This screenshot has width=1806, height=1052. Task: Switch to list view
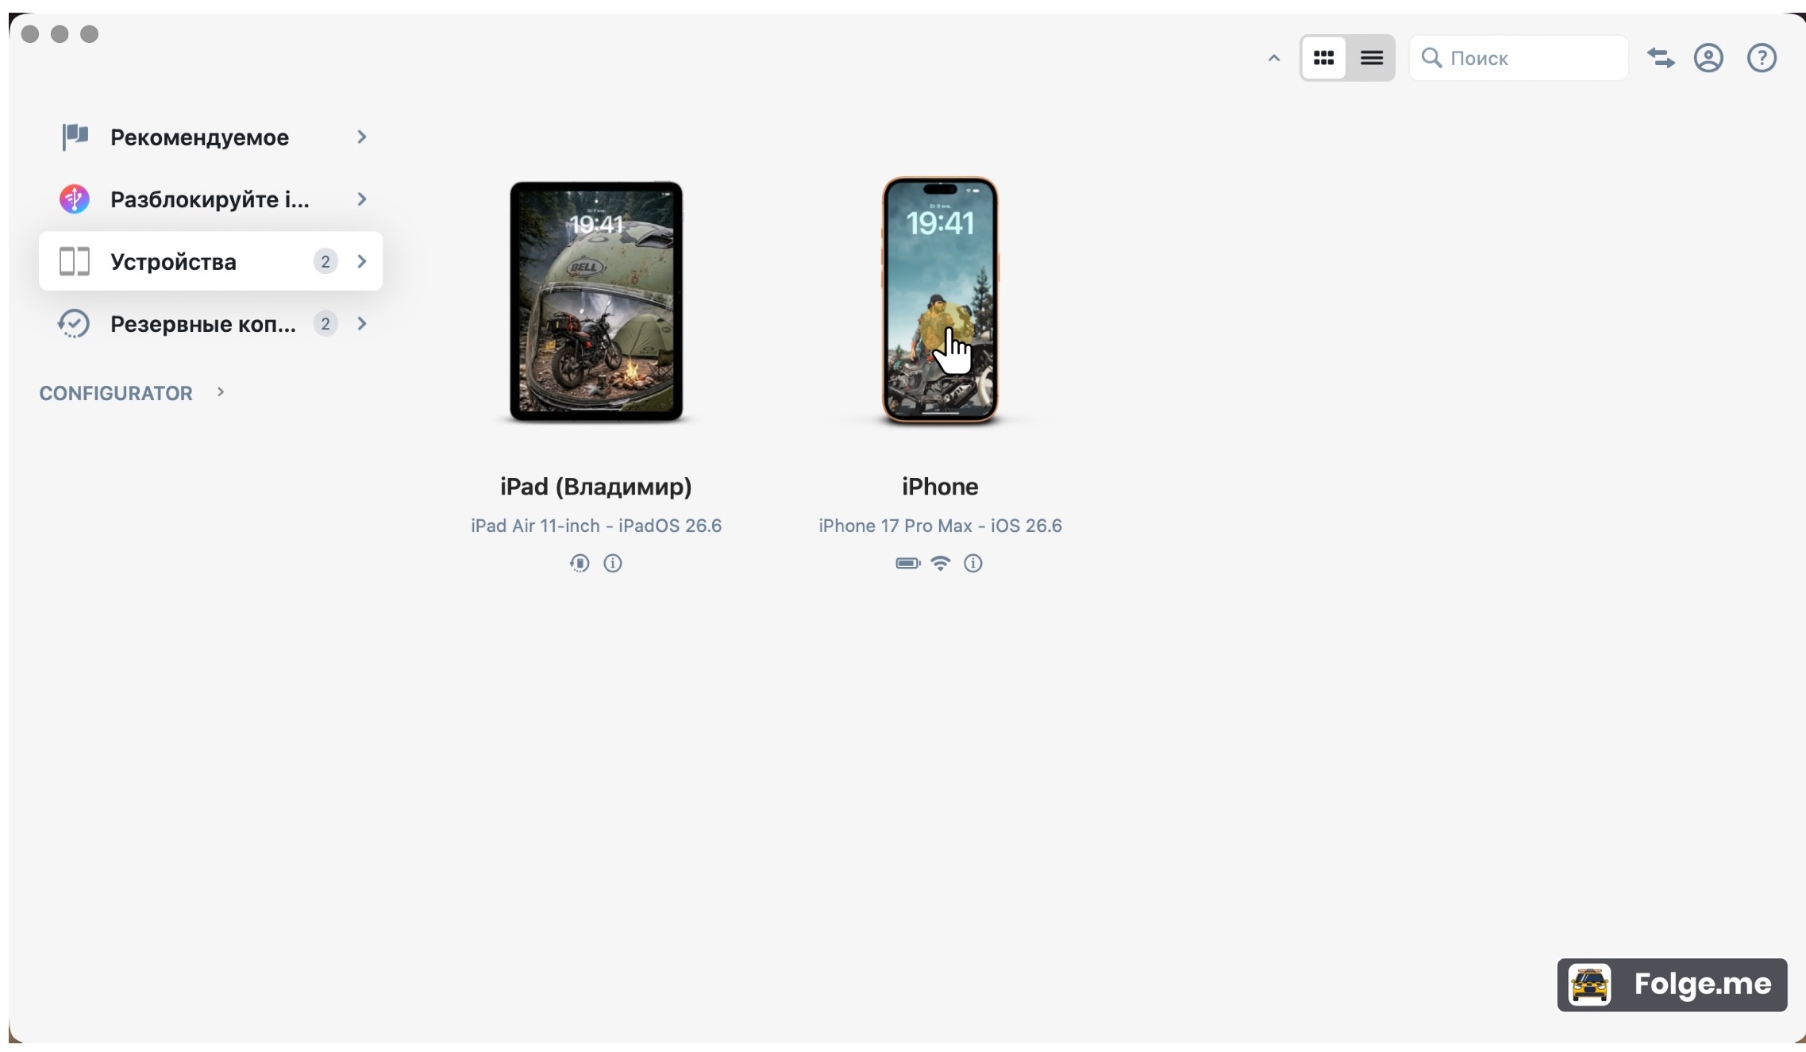(x=1371, y=58)
